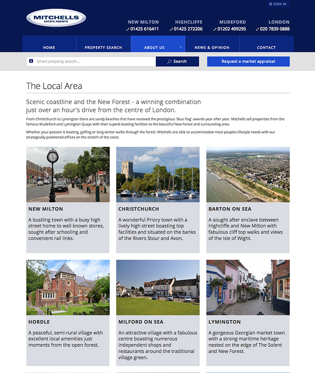Click 'An attractive village with a fabulous' description
The image size is (315, 373).
[x=158, y=345]
